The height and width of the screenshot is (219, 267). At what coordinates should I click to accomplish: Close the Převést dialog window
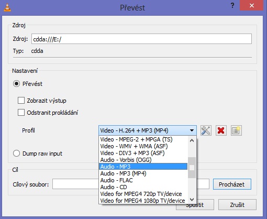coord(252,6)
